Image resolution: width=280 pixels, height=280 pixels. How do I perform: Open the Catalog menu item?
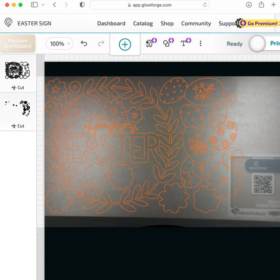(143, 23)
